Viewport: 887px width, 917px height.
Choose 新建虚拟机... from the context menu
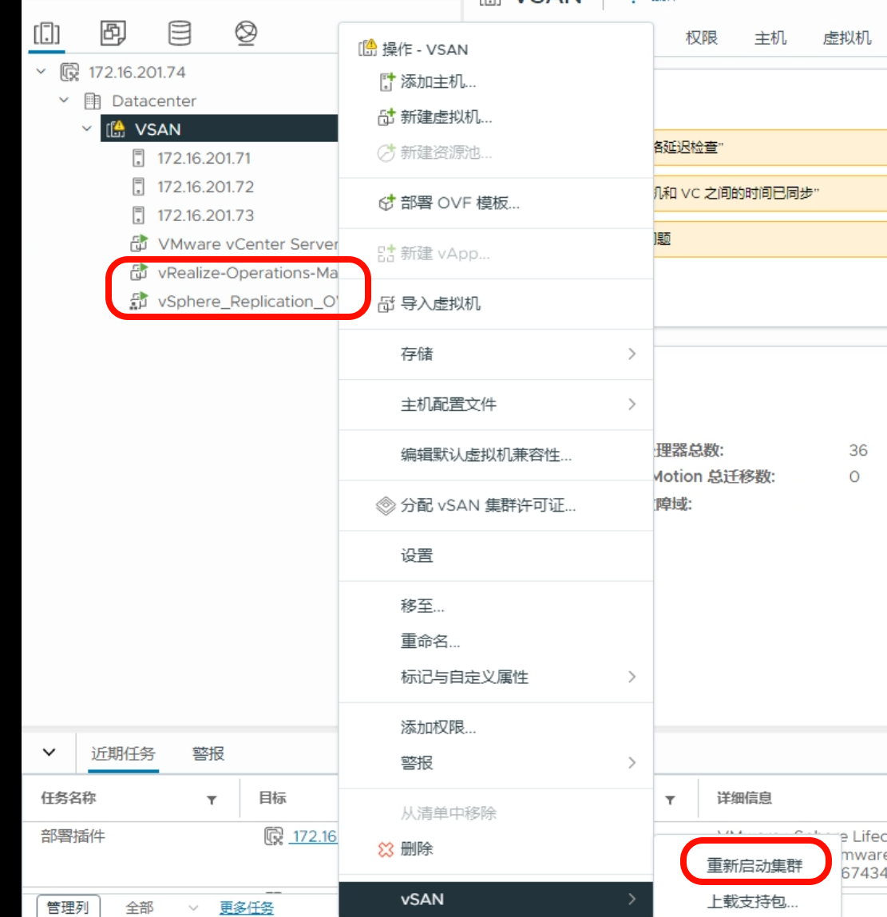[445, 117]
